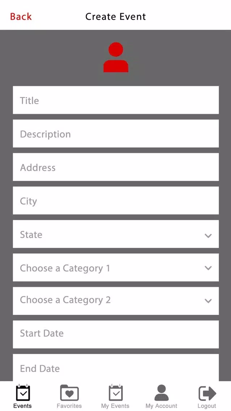
Task: Open the Favorites heart folder icon
Action: click(x=69, y=393)
